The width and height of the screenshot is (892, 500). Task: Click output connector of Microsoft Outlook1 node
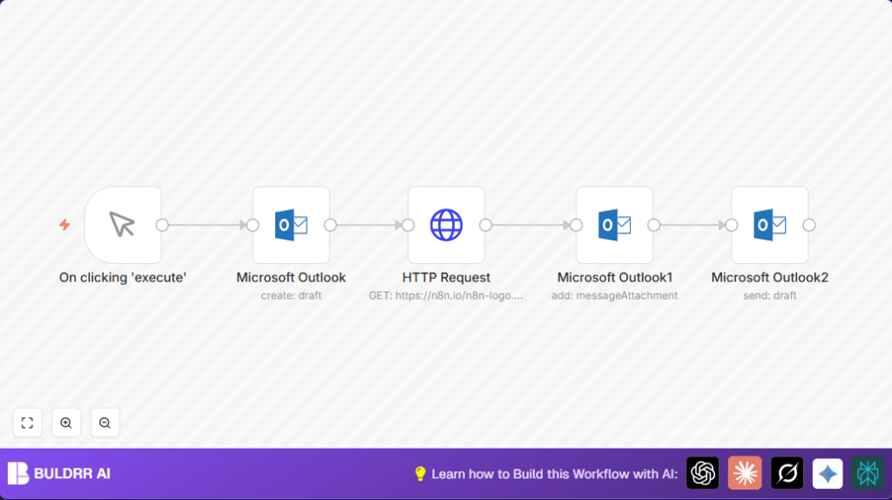[x=653, y=226]
